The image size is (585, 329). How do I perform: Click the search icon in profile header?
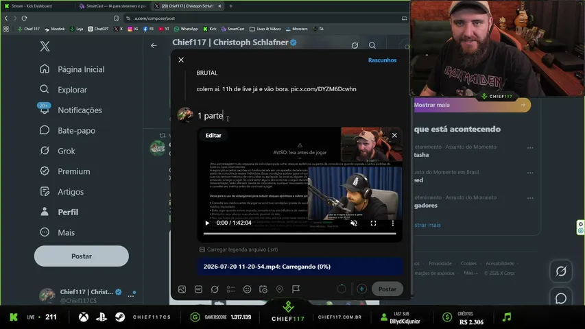[x=372, y=45]
